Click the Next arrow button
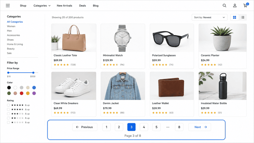The height and width of the screenshot is (143, 254). coord(200,127)
